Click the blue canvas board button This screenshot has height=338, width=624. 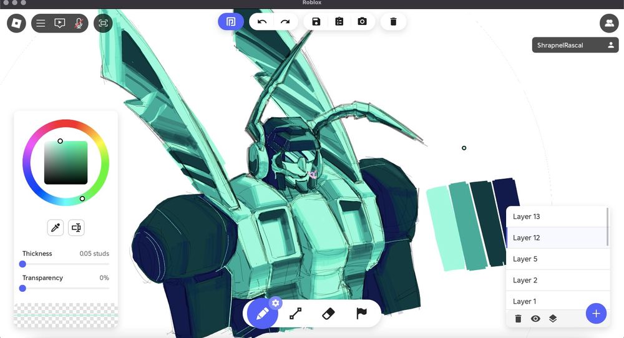pos(231,21)
